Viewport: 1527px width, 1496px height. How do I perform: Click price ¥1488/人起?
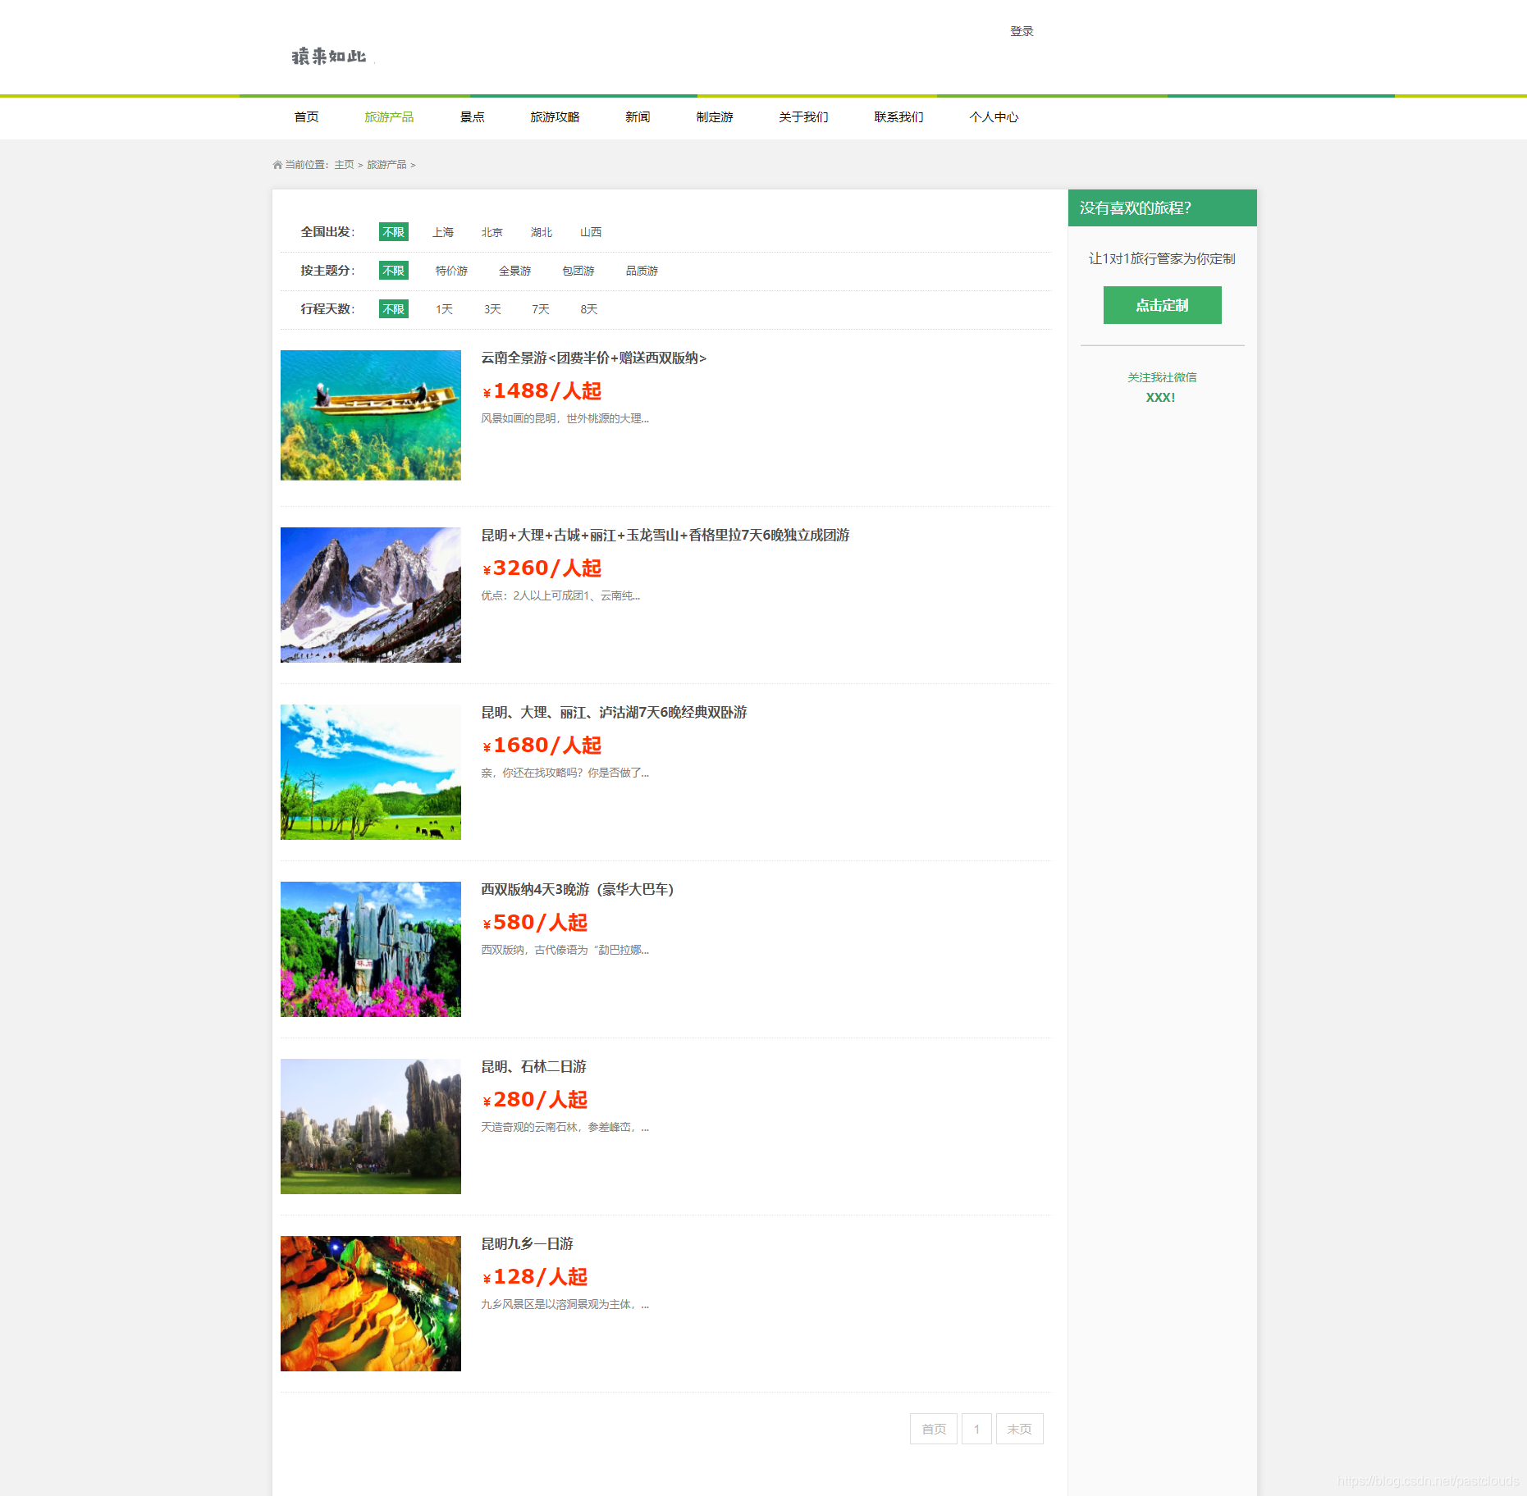(x=542, y=391)
